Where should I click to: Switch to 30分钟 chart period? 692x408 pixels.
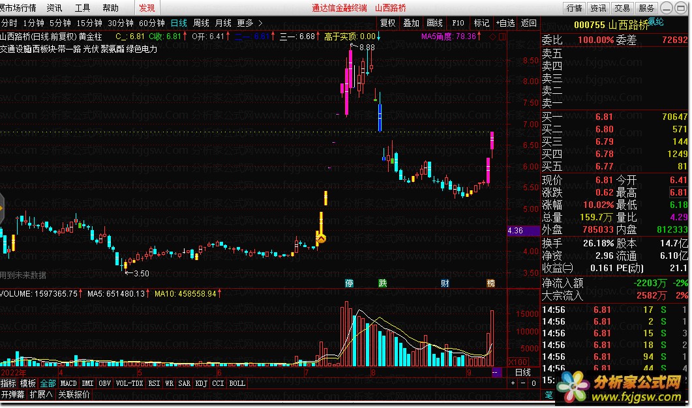[x=121, y=23]
